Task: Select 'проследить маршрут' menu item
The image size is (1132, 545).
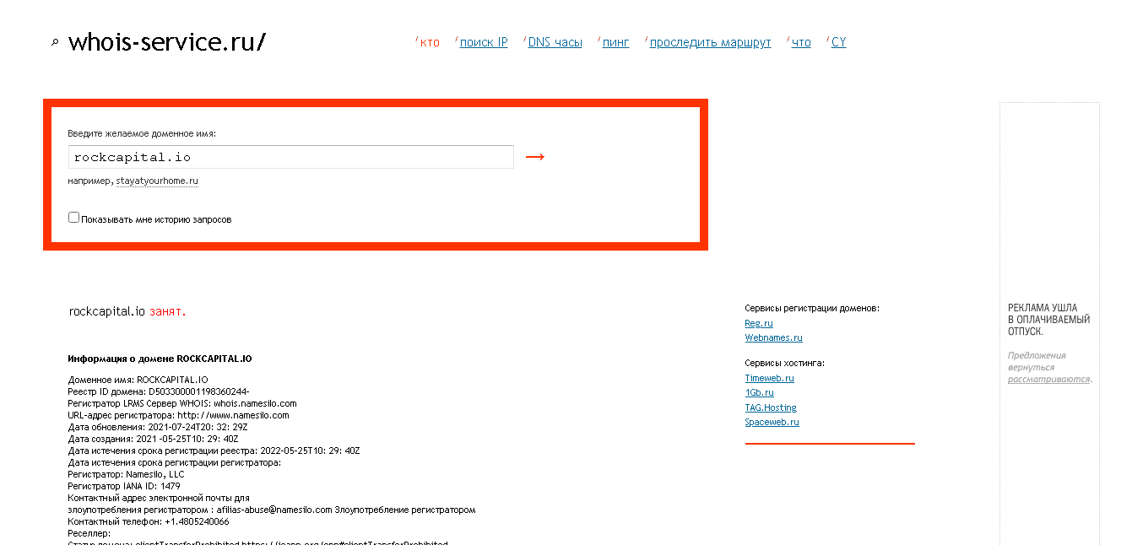Action: pos(710,42)
